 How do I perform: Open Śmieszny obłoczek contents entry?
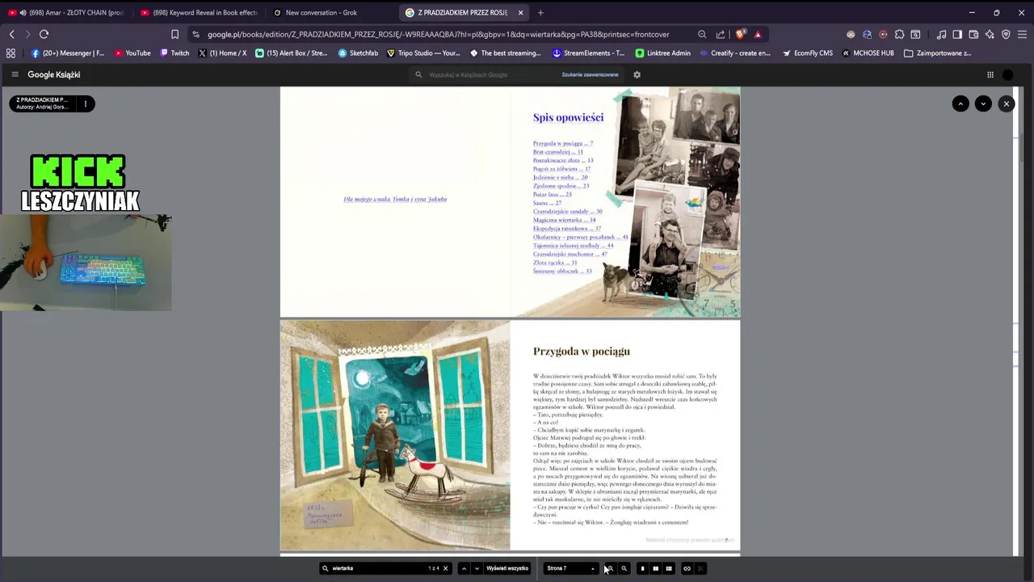coord(562,271)
